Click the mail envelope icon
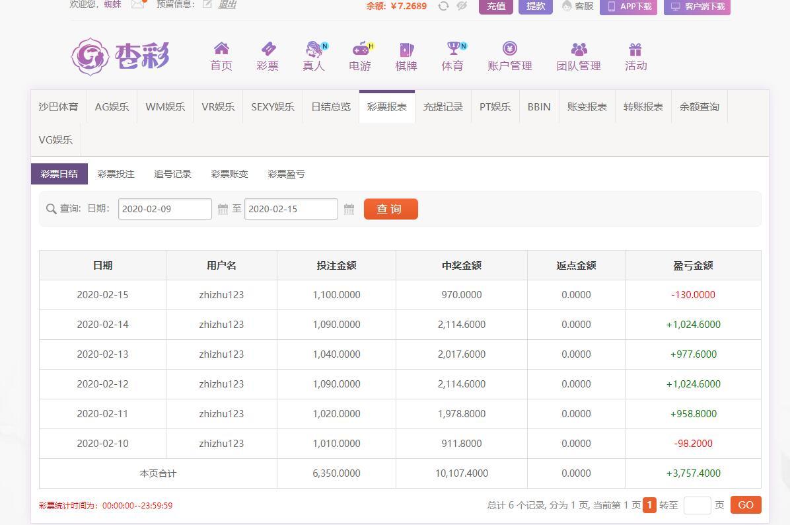 (x=137, y=4)
